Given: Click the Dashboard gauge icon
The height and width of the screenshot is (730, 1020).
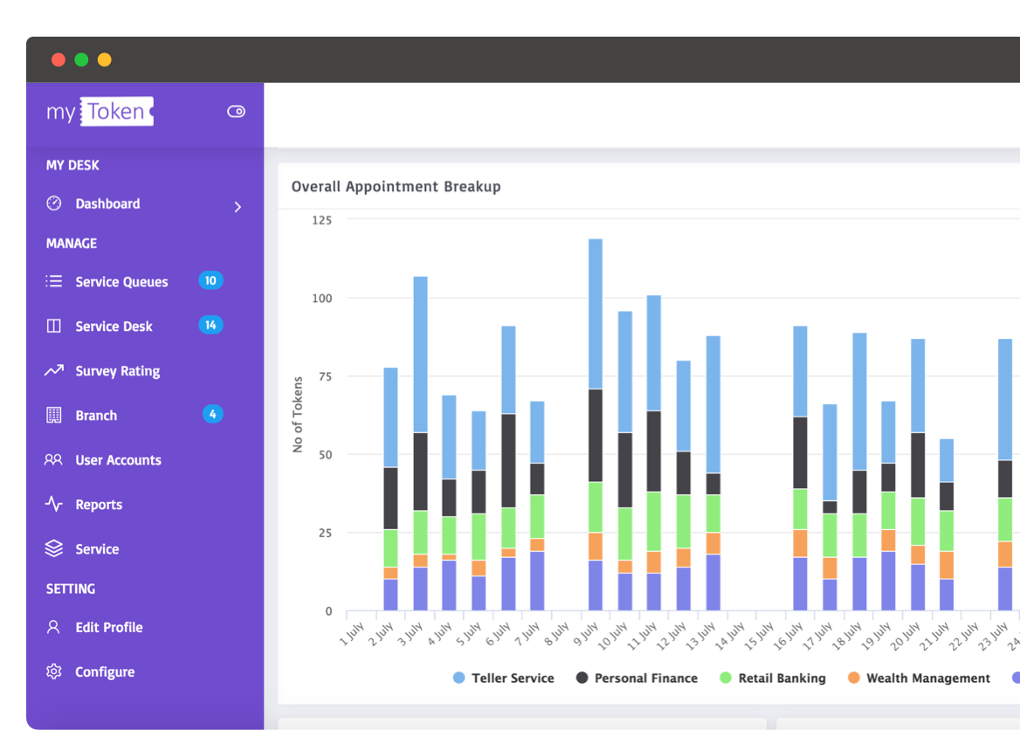Looking at the screenshot, I should (54, 203).
